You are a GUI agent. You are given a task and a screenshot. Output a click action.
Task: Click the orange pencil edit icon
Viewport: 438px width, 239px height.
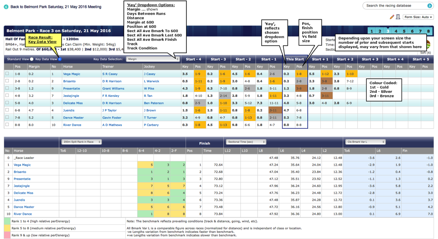click(x=392, y=17)
